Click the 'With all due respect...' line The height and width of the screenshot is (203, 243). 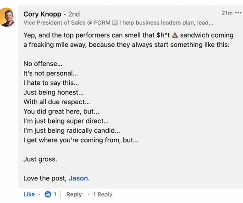point(57,102)
